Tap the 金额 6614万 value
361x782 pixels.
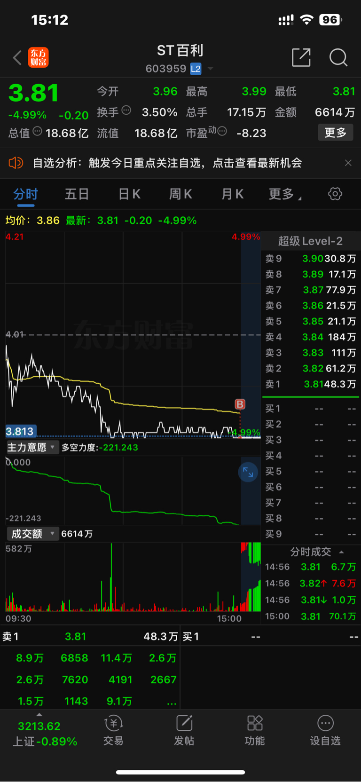[x=335, y=112]
